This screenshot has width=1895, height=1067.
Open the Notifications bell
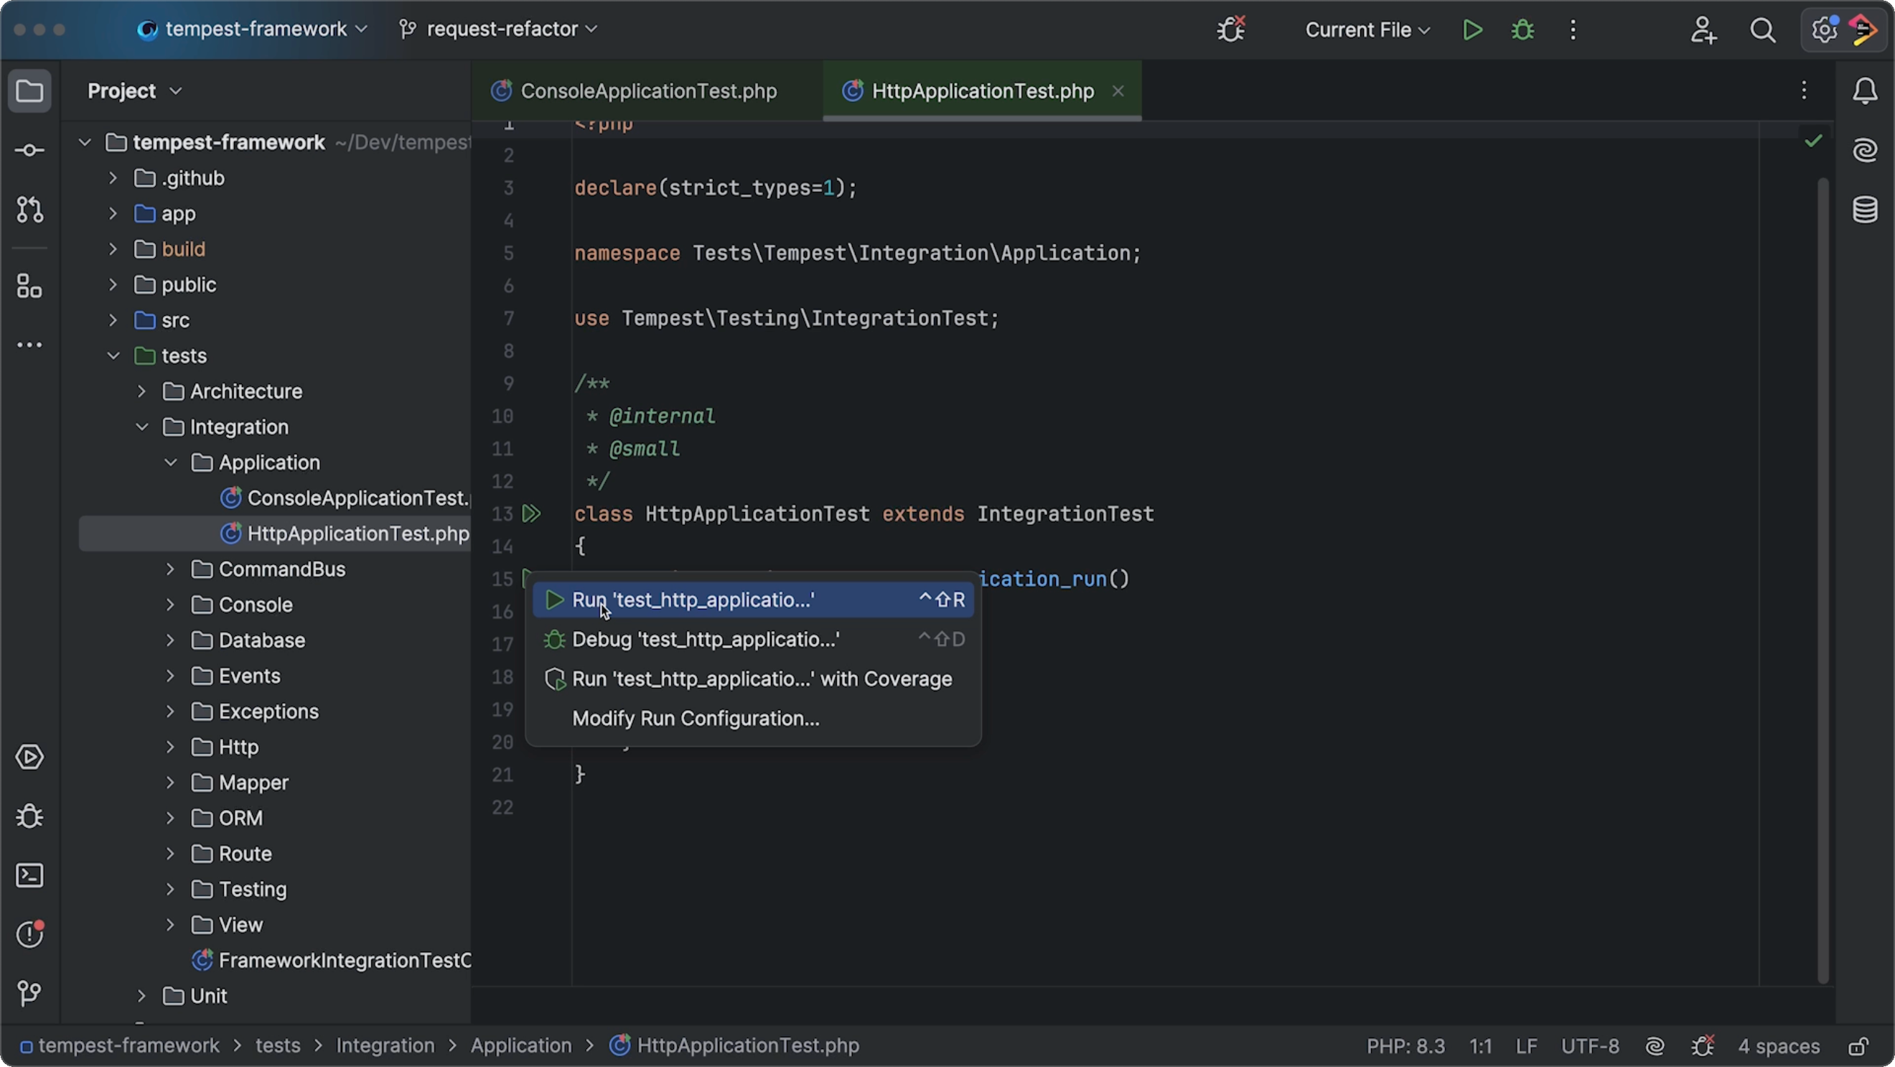1865,91
